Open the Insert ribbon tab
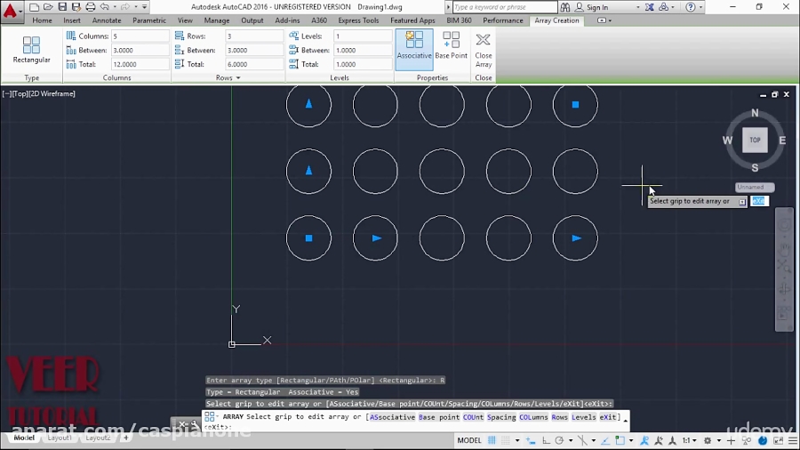800x450 pixels. 72,20
